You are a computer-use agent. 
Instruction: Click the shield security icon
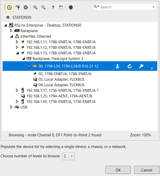(x=71, y=8)
